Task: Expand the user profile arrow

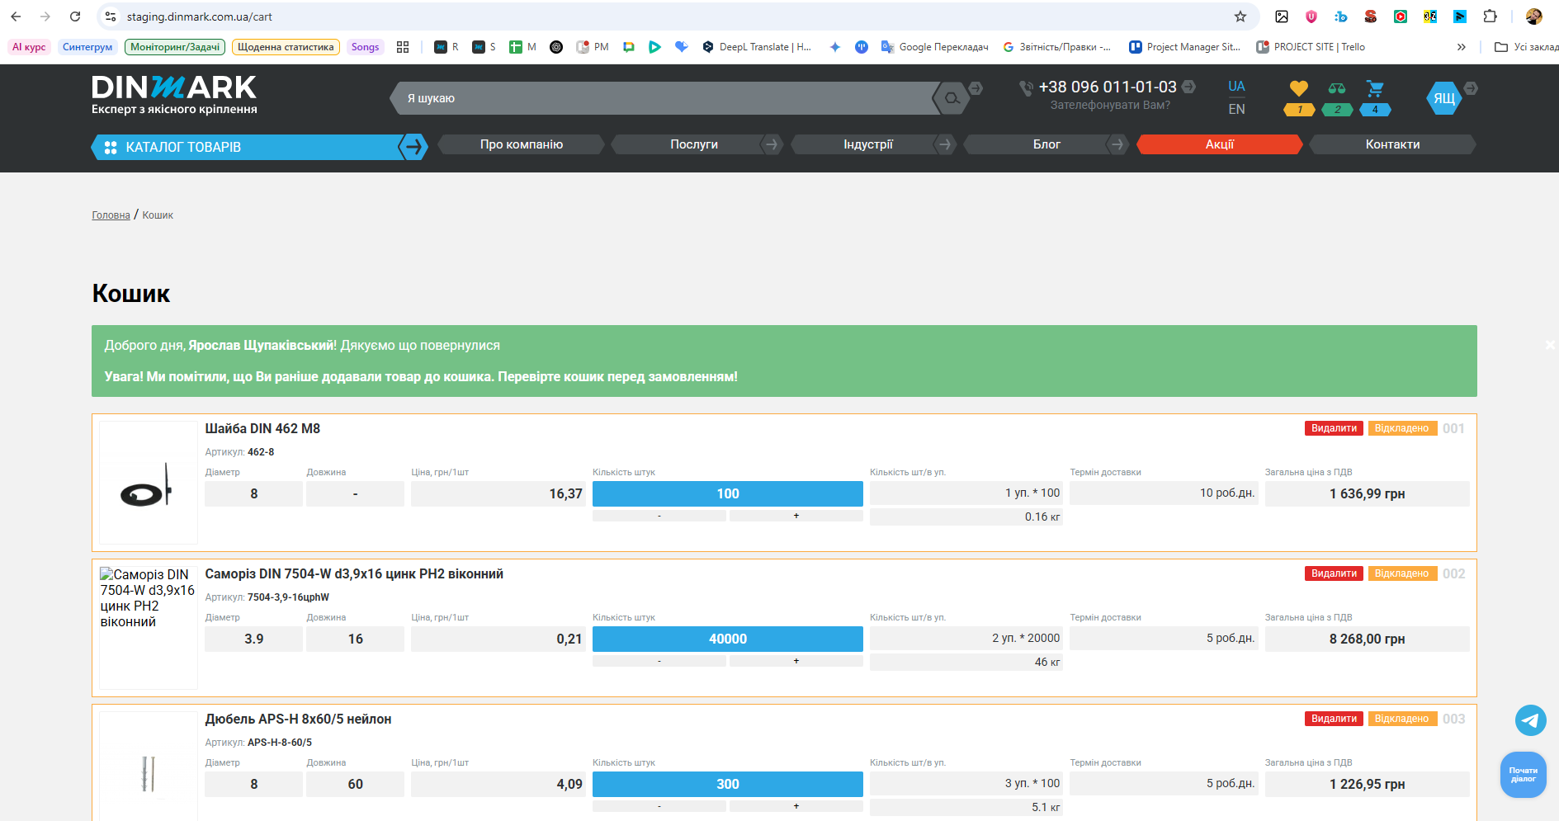Action: [1471, 88]
